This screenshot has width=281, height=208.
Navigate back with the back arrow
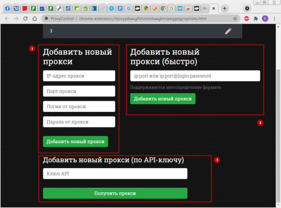coord(6,18)
